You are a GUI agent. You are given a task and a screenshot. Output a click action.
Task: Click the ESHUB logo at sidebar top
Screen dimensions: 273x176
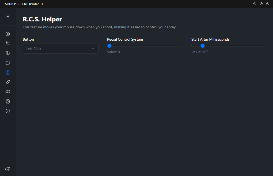pyautogui.click(x=8, y=17)
